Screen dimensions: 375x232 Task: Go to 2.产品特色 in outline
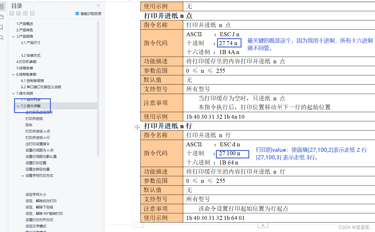tap(25, 30)
